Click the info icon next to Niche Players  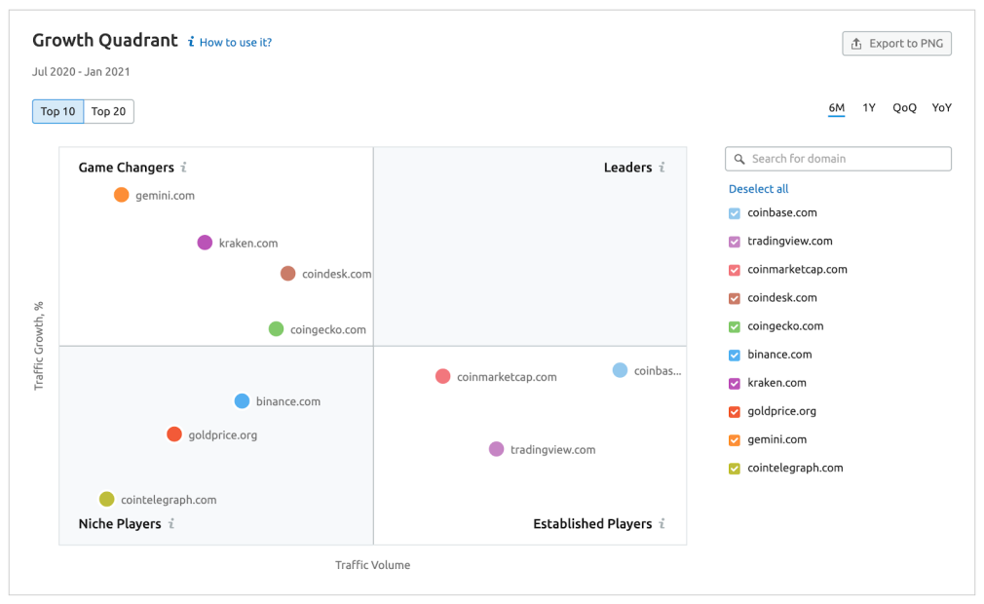coord(172,523)
